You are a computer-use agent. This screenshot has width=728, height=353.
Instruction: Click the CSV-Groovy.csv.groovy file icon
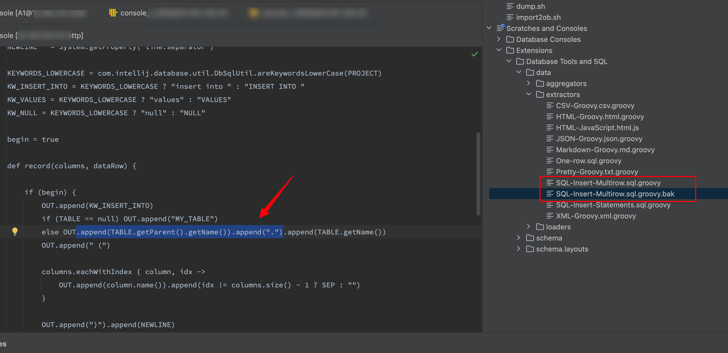click(x=550, y=105)
